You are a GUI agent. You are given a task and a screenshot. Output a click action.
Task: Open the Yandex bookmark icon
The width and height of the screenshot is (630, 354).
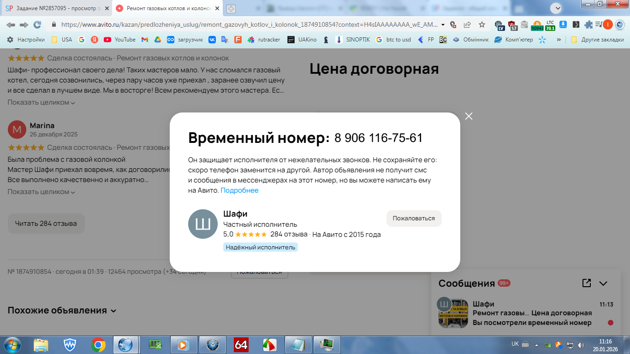tap(95, 40)
